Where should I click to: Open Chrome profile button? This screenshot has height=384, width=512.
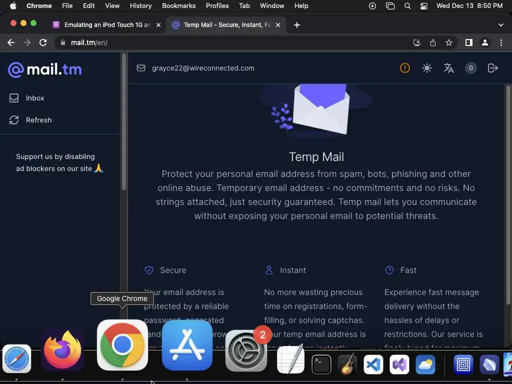[x=485, y=42]
